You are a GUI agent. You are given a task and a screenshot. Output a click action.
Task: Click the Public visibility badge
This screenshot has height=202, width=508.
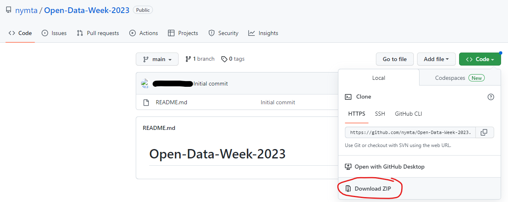pyautogui.click(x=143, y=10)
